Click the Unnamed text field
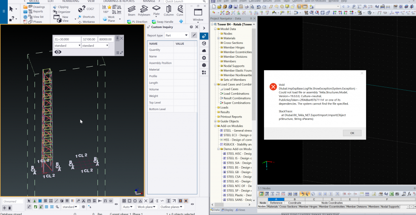 coord(13,201)
